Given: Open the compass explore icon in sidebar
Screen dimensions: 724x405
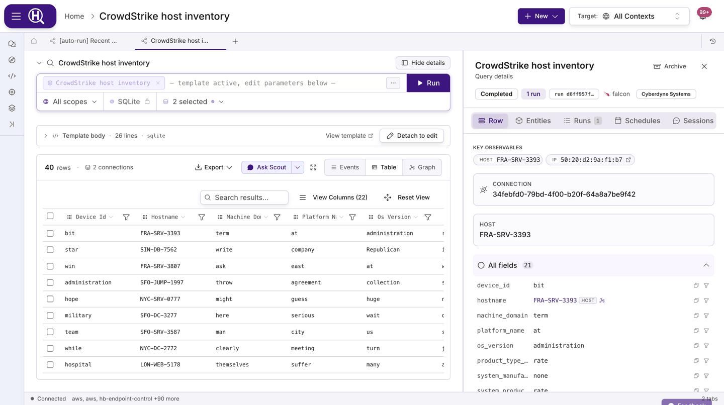Looking at the screenshot, I should point(12,60).
